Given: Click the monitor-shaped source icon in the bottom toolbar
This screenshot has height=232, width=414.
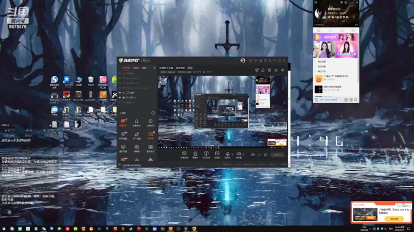Looking at the screenshot, I should [x=184, y=155].
